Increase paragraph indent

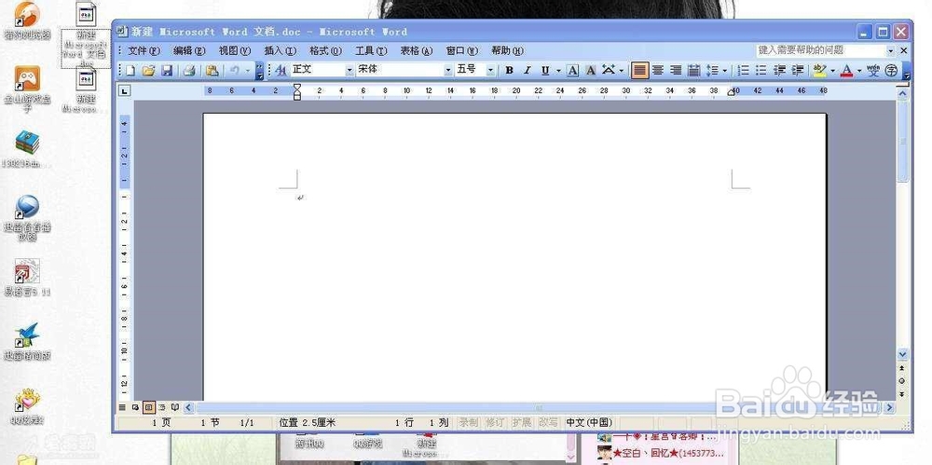click(x=799, y=71)
